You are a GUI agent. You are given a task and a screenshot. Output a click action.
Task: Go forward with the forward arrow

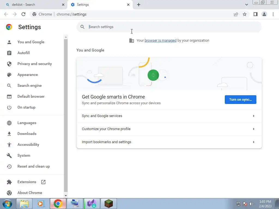tap(15, 14)
